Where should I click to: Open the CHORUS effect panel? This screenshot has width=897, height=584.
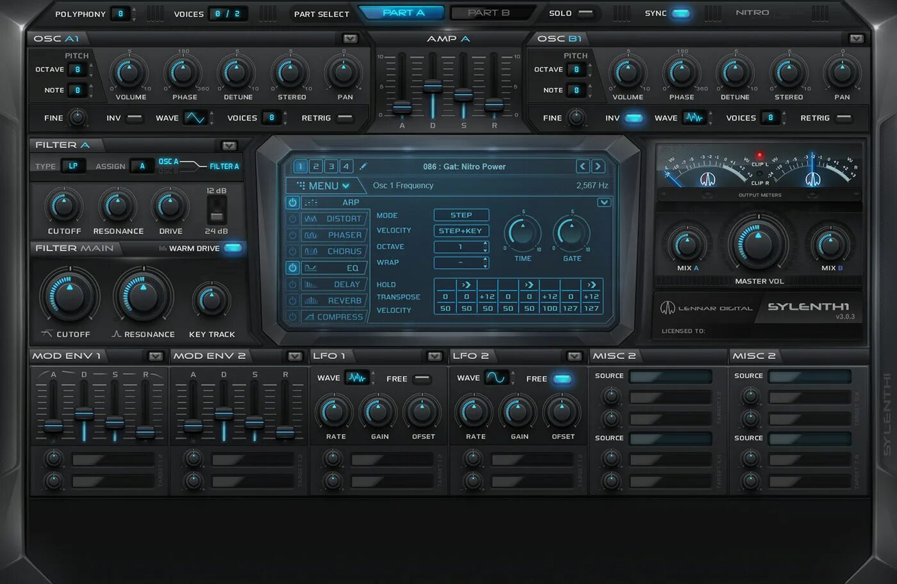pos(336,251)
